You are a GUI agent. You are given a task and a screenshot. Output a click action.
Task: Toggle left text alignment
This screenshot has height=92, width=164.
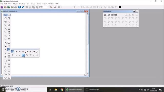tap(84, 7)
